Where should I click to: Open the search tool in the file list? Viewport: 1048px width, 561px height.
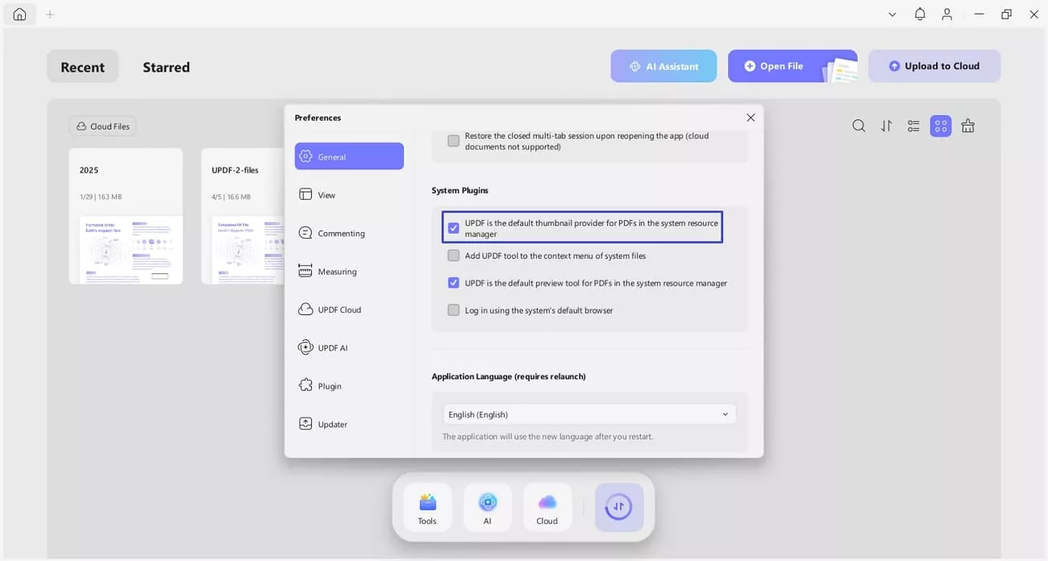pos(858,125)
